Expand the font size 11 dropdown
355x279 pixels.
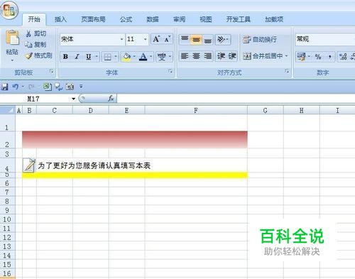(145, 39)
